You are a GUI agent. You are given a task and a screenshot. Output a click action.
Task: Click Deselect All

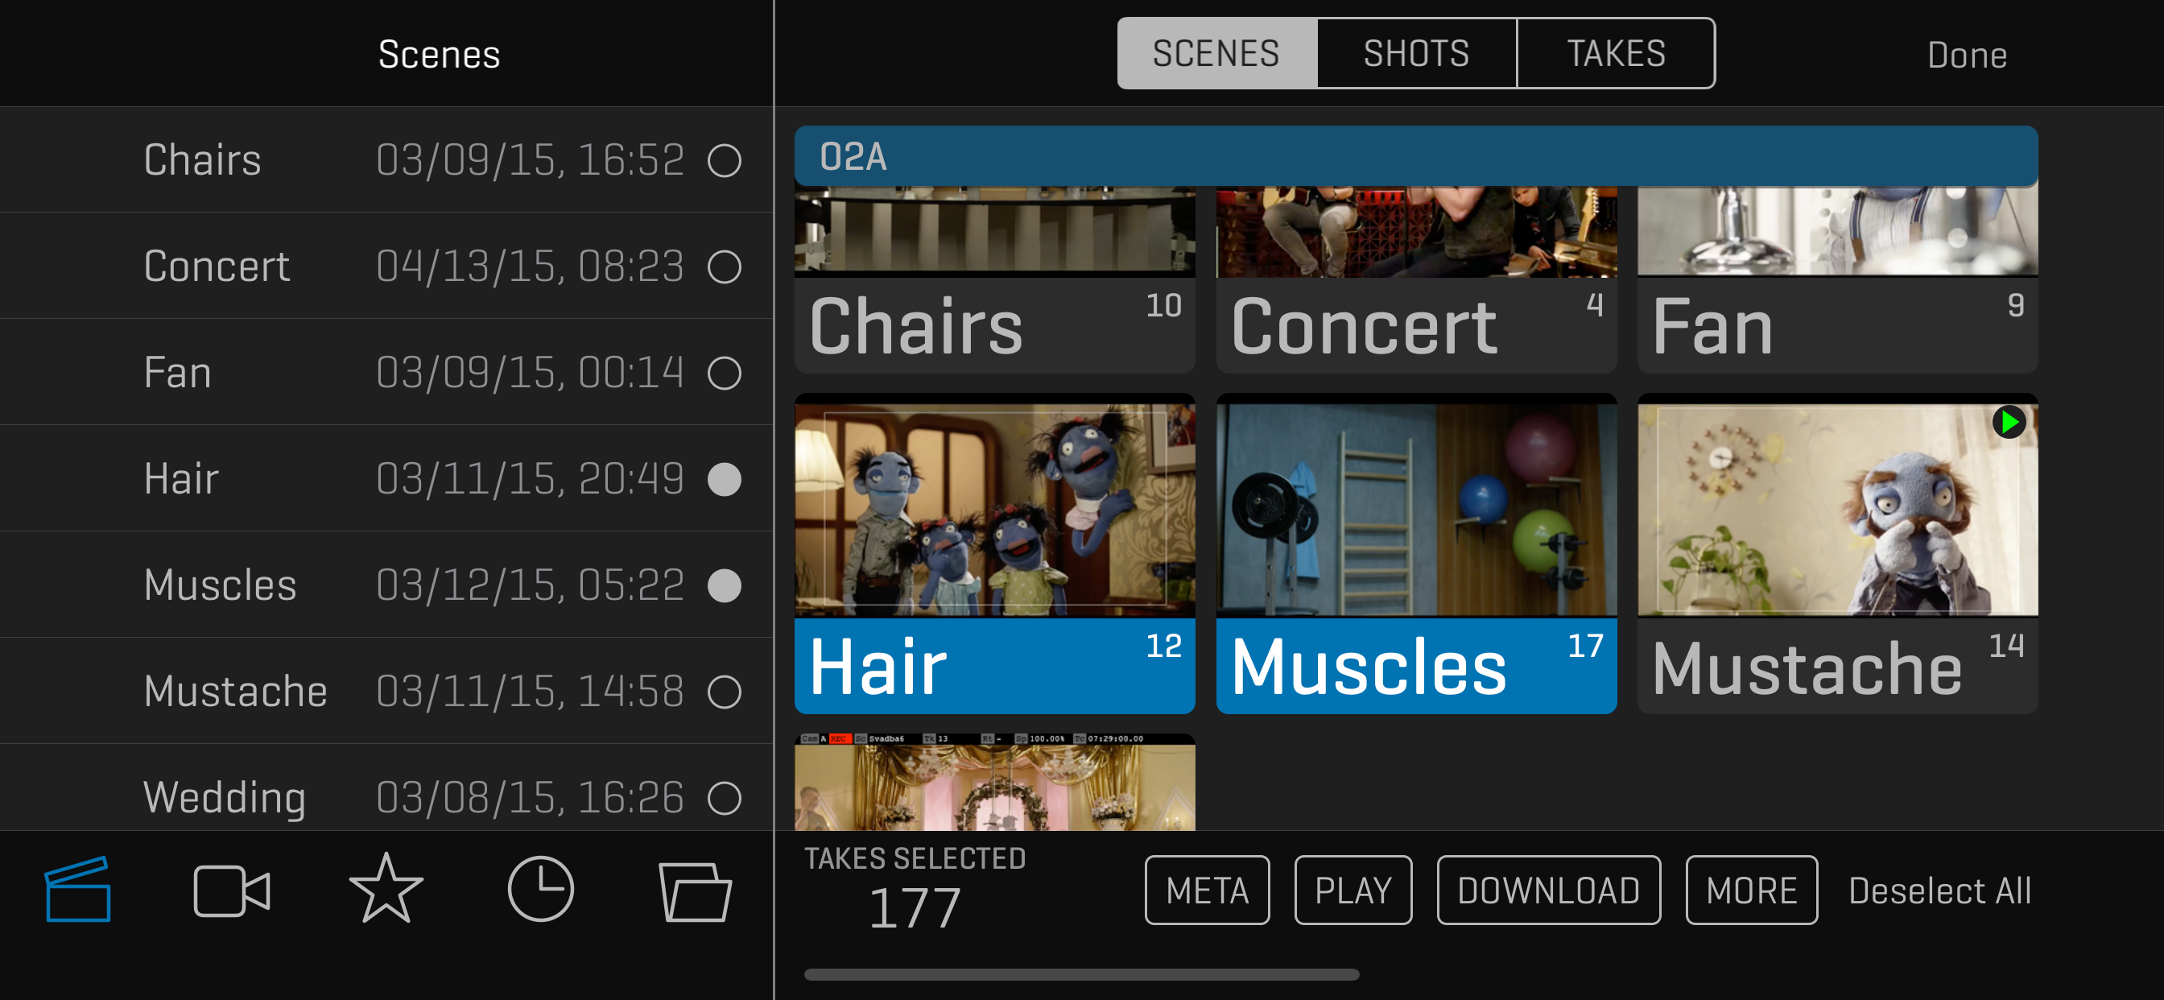pyautogui.click(x=1939, y=890)
